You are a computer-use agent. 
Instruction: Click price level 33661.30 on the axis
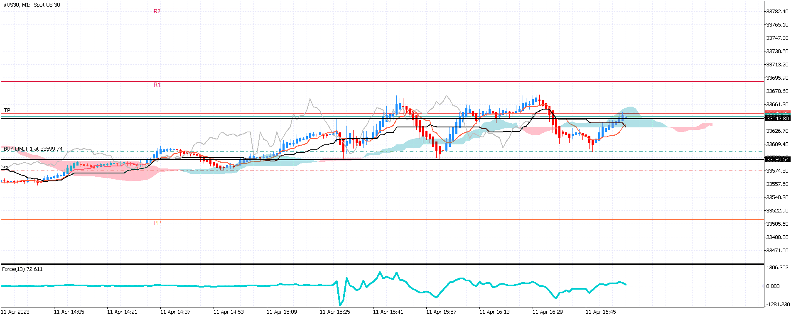pos(777,105)
